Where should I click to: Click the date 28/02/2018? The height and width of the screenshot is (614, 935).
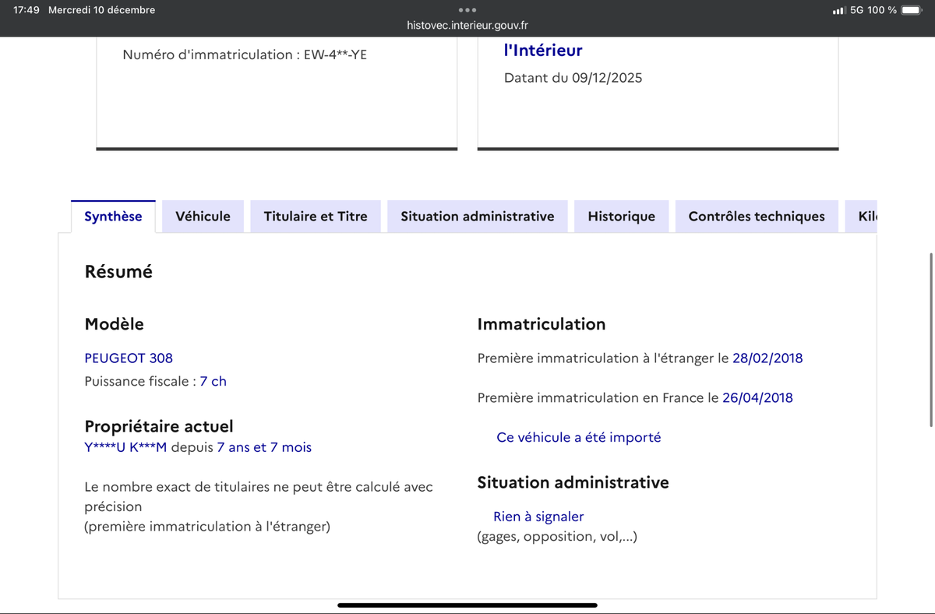767,358
